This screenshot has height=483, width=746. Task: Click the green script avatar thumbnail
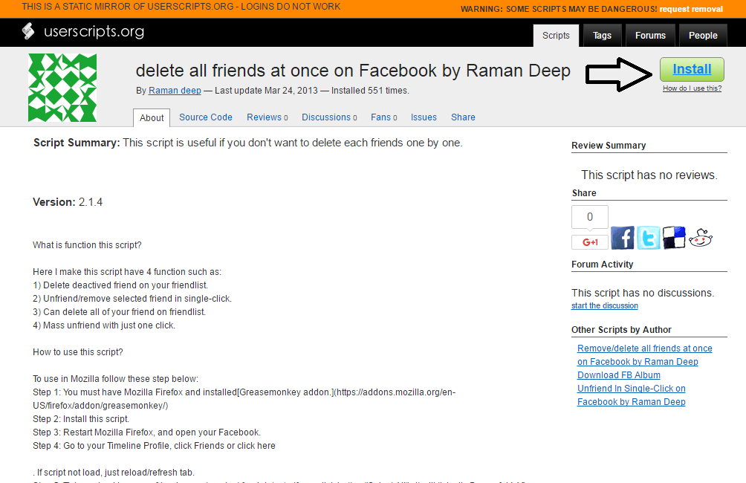pyautogui.click(x=62, y=88)
